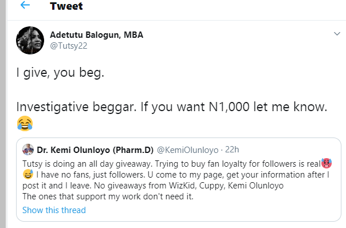
Task: Click the Tweet header title
Action: pos(66,6)
